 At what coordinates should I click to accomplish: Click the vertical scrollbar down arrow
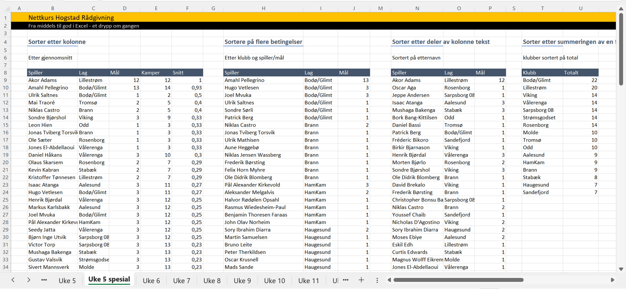621,269
